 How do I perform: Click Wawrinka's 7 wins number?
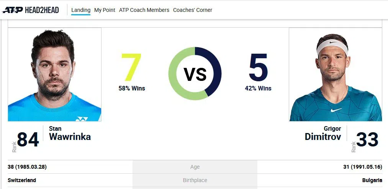(x=131, y=68)
